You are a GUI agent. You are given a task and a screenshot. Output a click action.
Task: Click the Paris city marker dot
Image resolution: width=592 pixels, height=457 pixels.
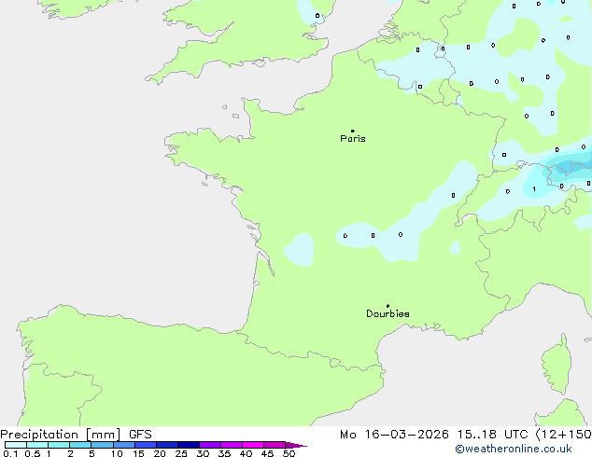tap(352, 132)
